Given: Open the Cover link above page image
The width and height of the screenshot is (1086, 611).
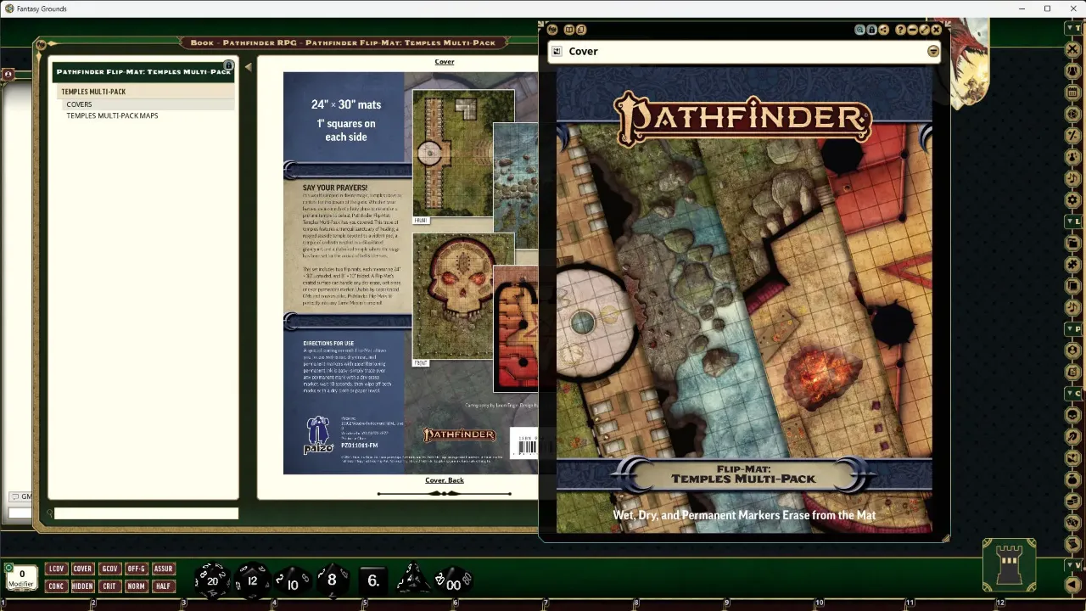Looking at the screenshot, I should pyautogui.click(x=445, y=62).
